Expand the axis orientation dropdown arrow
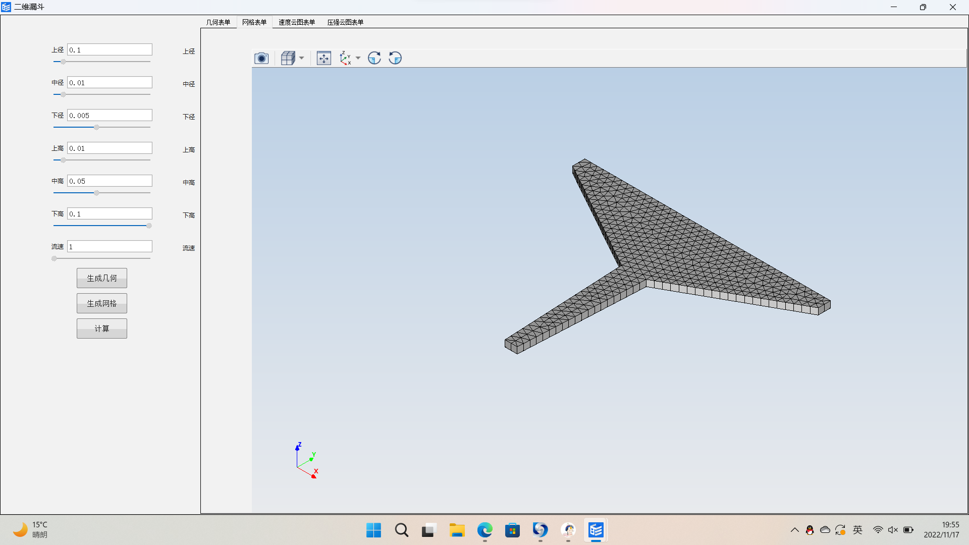 pyautogui.click(x=358, y=58)
